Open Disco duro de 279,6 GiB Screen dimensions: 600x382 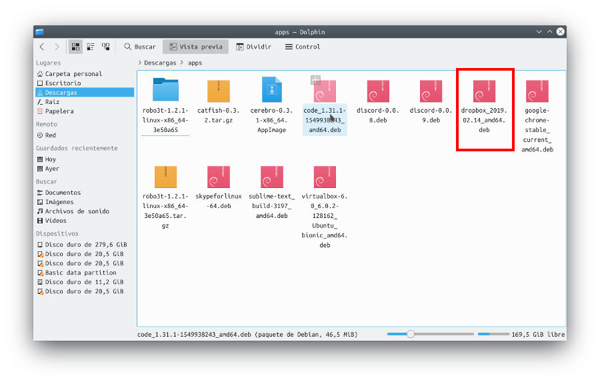click(x=85, y=245)
